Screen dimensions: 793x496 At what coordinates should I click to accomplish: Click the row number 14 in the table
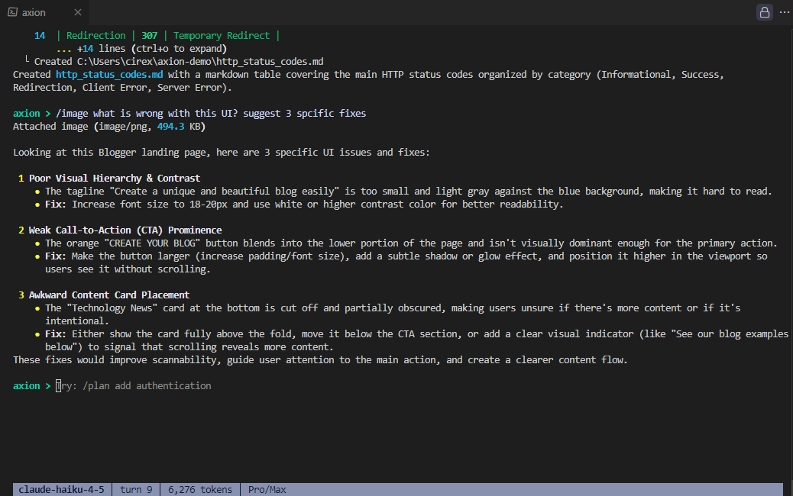40,36
